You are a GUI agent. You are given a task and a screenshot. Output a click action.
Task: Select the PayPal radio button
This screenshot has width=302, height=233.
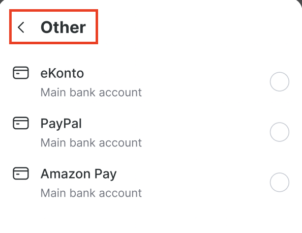280,132
